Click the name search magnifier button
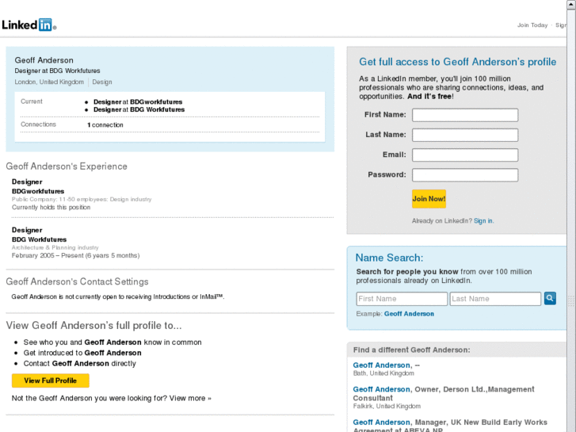576x432 pixels. pyautogui.click(x=550, y=299)
